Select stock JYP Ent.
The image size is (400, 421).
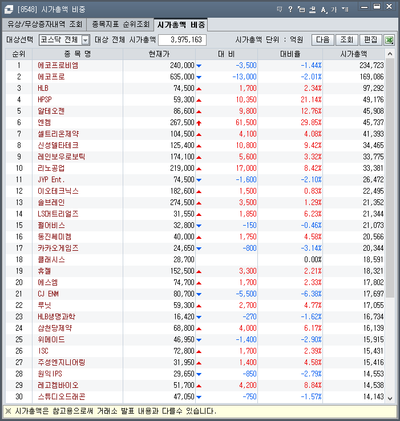(51, 179)
